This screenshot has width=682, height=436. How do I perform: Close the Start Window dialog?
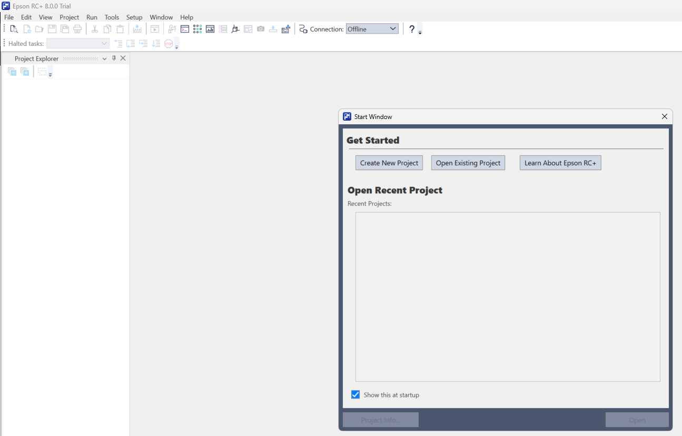[664, 116]
